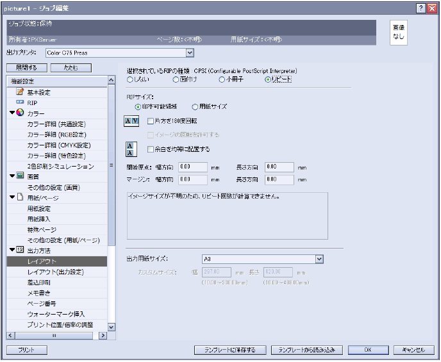Click the color wheel icon beside カラー
441x362 pixels.
pos(21,113)
